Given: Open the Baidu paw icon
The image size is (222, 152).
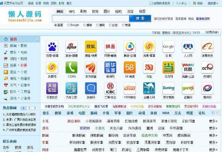Looking at the screenshot, I should [52, 47].
